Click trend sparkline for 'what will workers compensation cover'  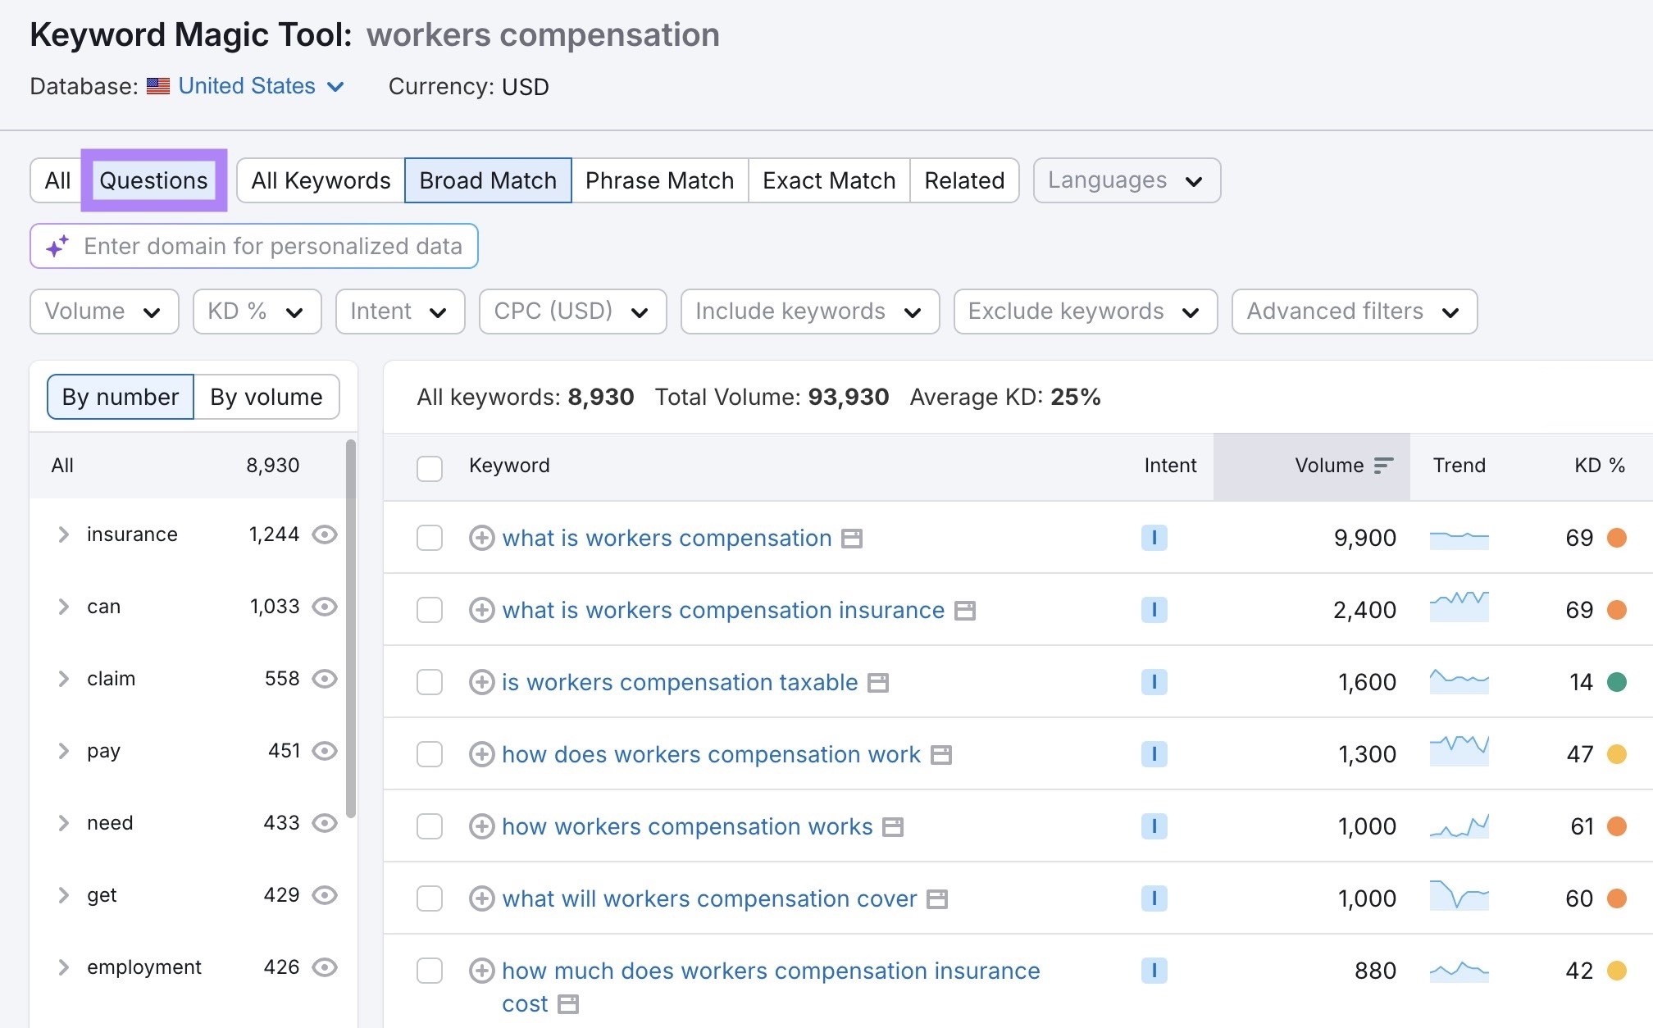pyautogui.click(x=1459, y=895)
